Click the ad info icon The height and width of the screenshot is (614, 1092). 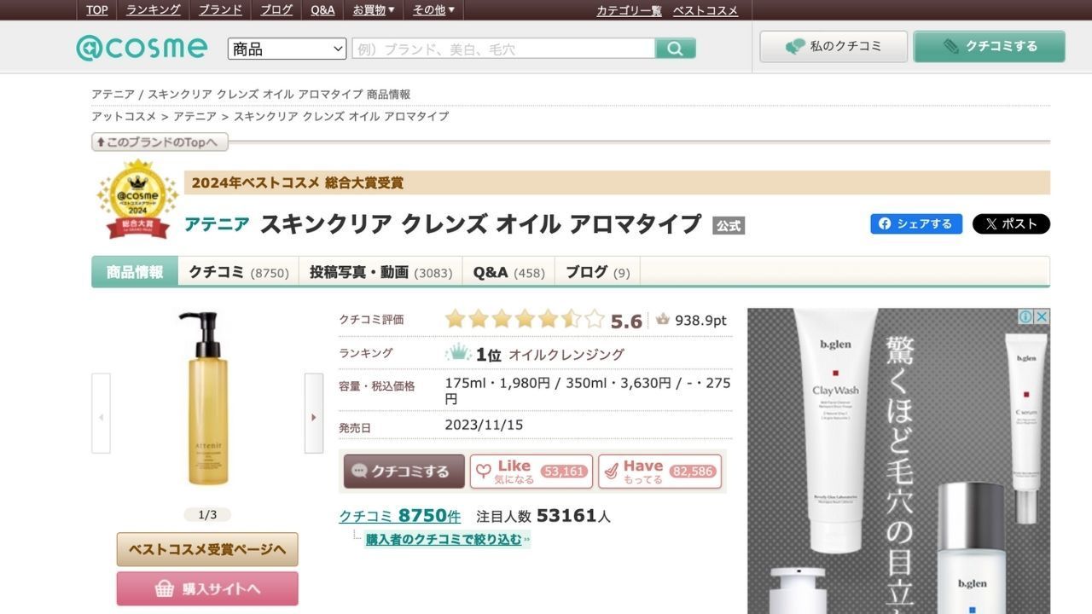click(1025, 317)
